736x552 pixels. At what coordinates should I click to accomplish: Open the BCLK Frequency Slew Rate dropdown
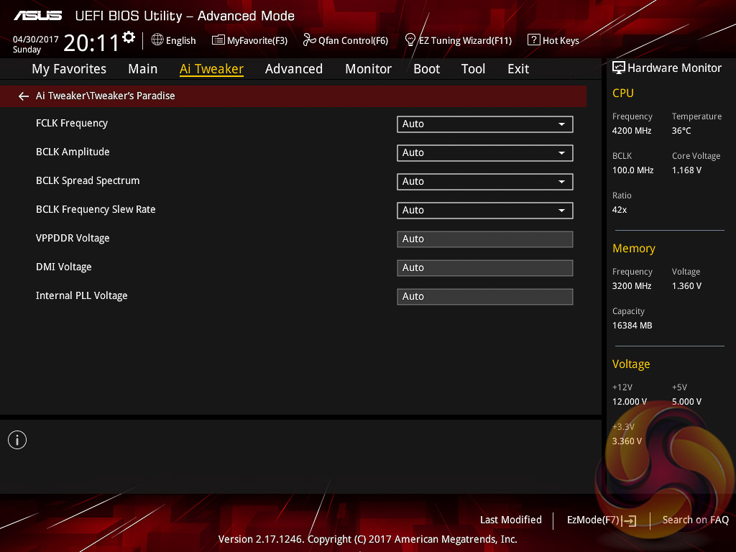click(484, 210)
